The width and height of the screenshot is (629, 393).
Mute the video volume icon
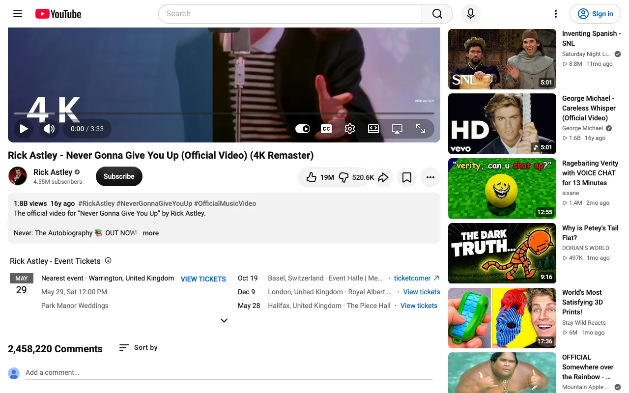(49, 129)
